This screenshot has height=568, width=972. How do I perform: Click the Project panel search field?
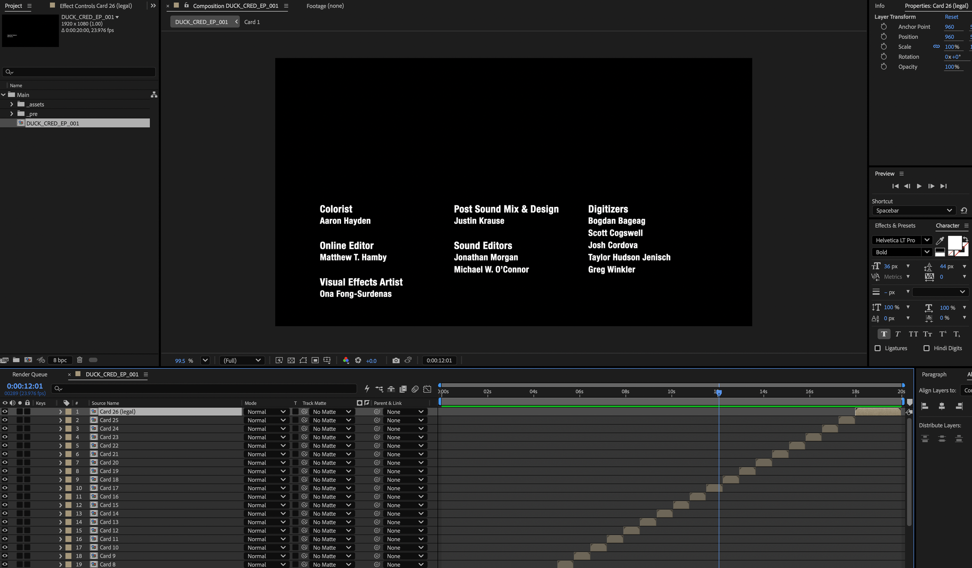pyautogui.click(x=79, y=72)
